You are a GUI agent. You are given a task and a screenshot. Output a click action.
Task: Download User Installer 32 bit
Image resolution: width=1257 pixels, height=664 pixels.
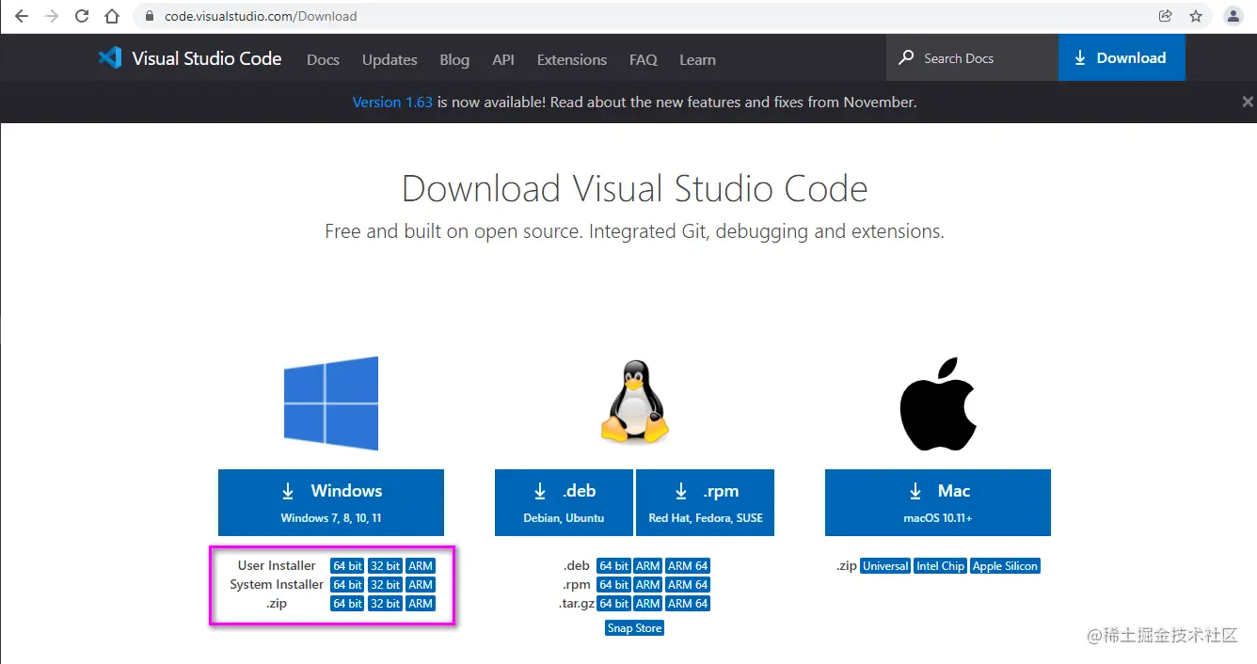click(x=385, y=566)
